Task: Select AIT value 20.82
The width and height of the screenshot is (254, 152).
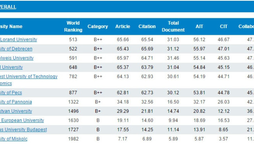Action: coord(199,111)
